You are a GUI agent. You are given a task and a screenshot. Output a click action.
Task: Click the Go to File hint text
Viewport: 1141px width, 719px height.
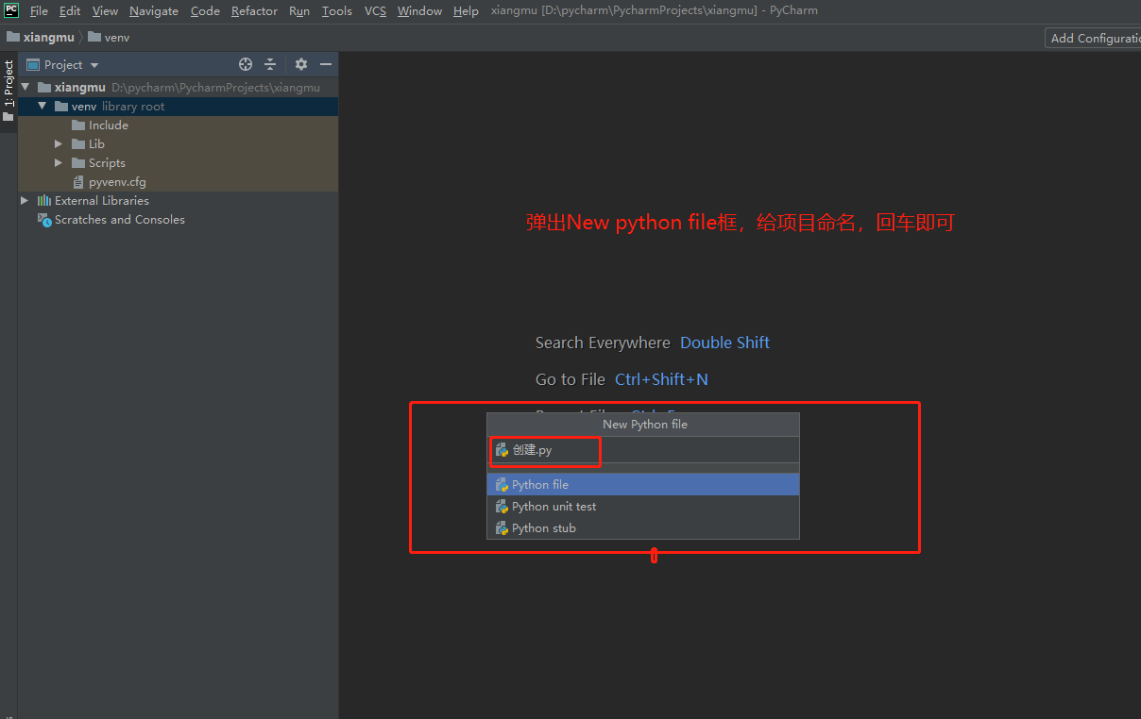pyautogui.click(x=570, y=379)
